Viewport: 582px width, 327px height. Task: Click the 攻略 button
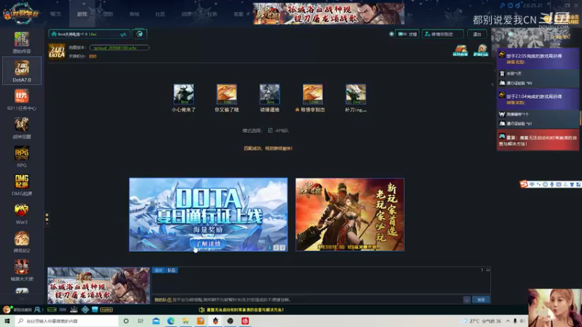point(407,34)
